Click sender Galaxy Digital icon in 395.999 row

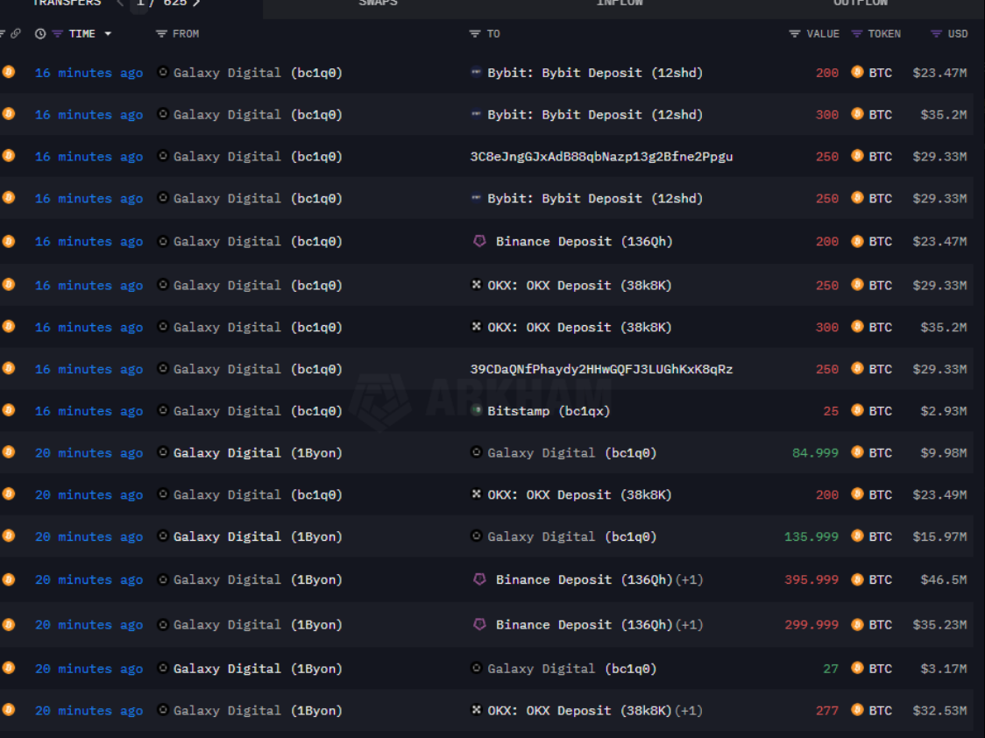tap(163, 579)
